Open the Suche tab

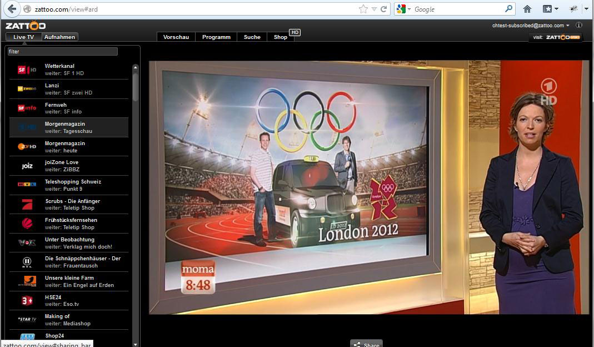(252, 37)
